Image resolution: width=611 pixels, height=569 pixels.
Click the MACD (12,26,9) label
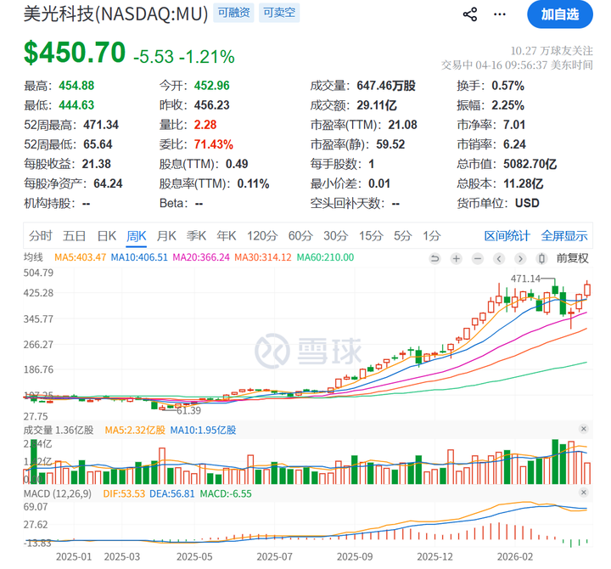58,493
